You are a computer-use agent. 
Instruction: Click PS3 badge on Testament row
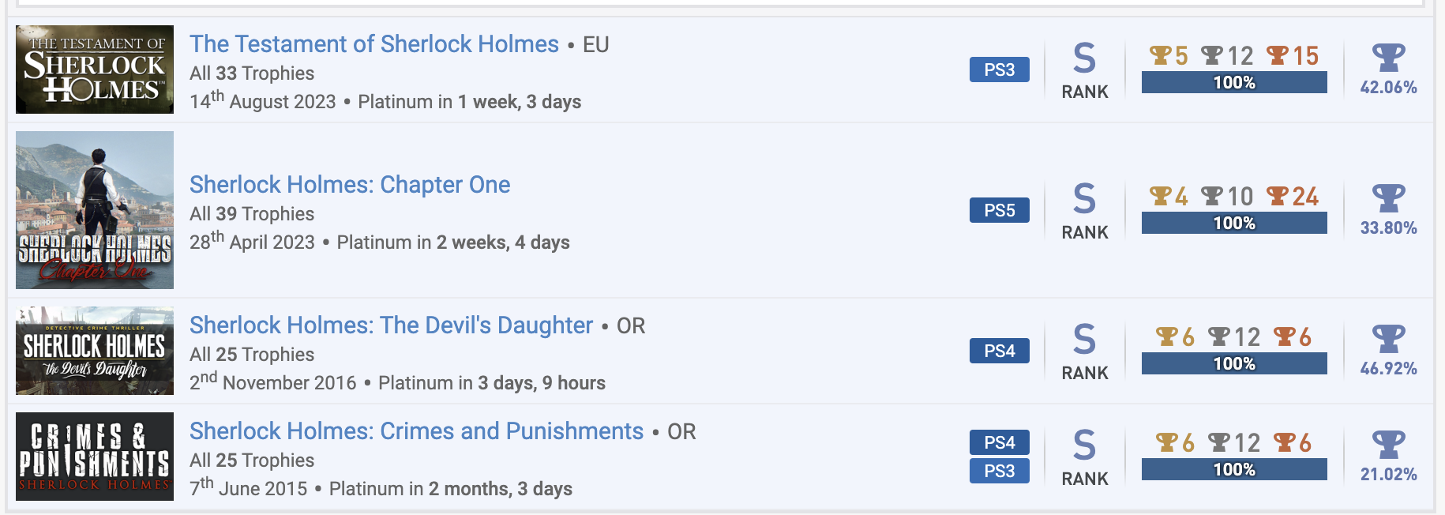coord(999,70)
